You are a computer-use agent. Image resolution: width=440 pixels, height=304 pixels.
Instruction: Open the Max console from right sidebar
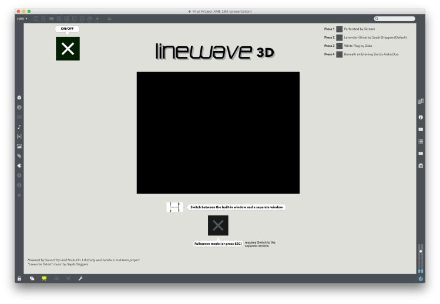421,101
